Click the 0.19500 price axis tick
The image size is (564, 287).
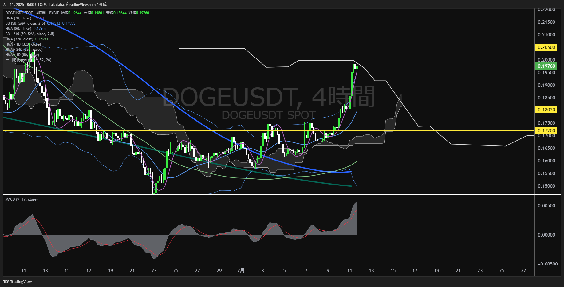(x=546, y=73)
